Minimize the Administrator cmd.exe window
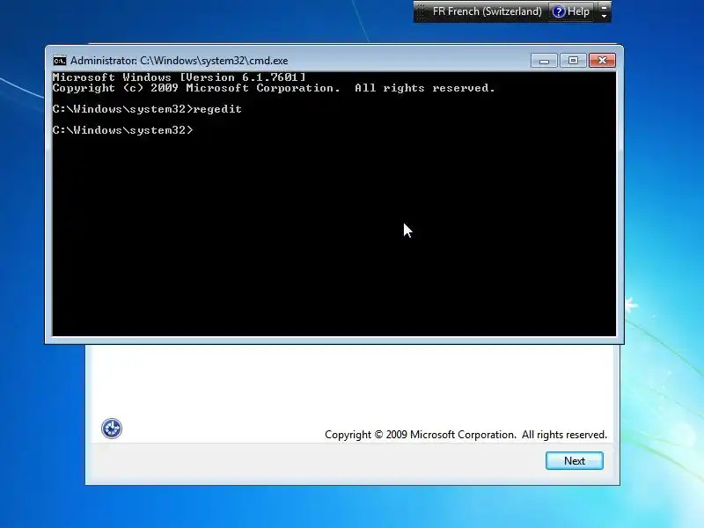Viewport: 704px width, 528px height. click(544, 61)
